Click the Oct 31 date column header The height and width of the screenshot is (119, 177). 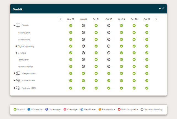(x=96, y=19)
